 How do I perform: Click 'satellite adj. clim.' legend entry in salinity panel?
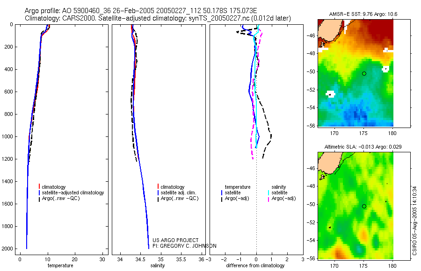tap(179, 193)
